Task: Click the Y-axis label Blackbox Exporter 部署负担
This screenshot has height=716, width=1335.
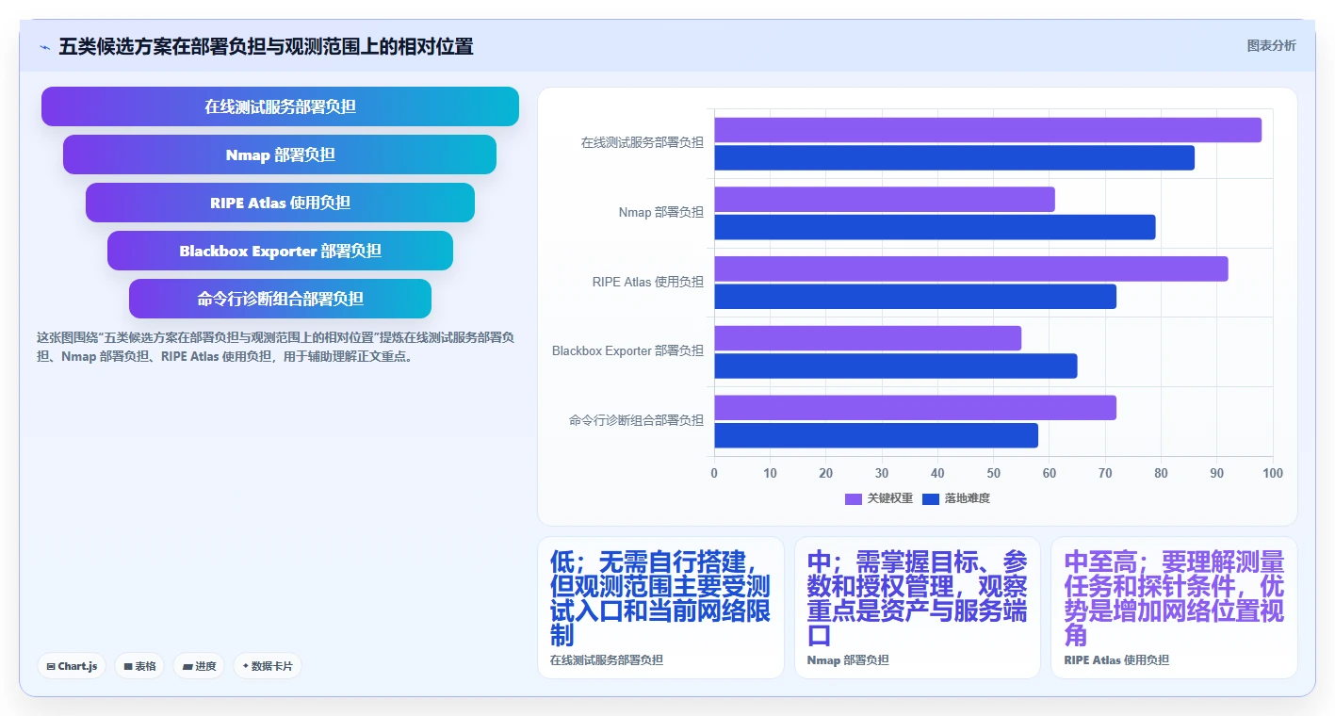Action: [627, 351]
